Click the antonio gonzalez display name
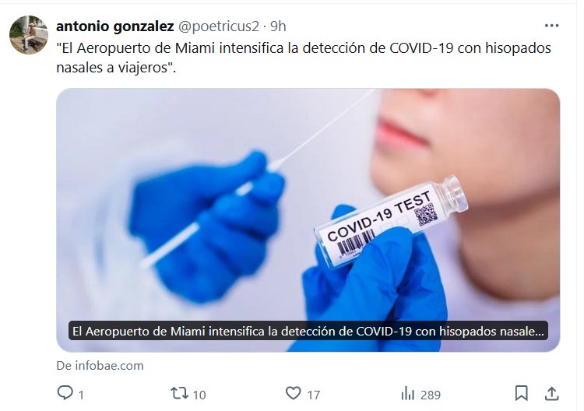Image resolution: width=584 pixels, height=411 pixels. click(x=115, y=26)
